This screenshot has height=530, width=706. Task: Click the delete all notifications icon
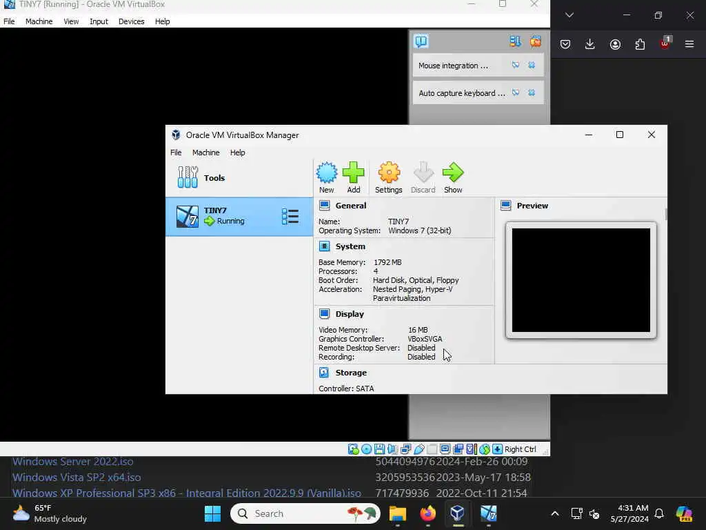coord(535,41)
